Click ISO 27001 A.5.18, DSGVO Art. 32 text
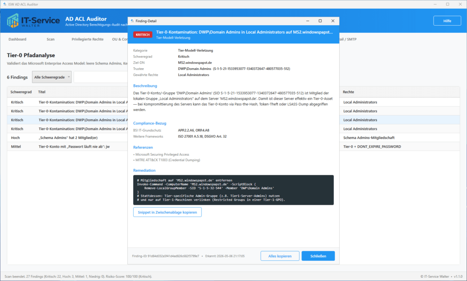Image resolution: width=467 pixels, height=281 pixels. coord(202,136)
